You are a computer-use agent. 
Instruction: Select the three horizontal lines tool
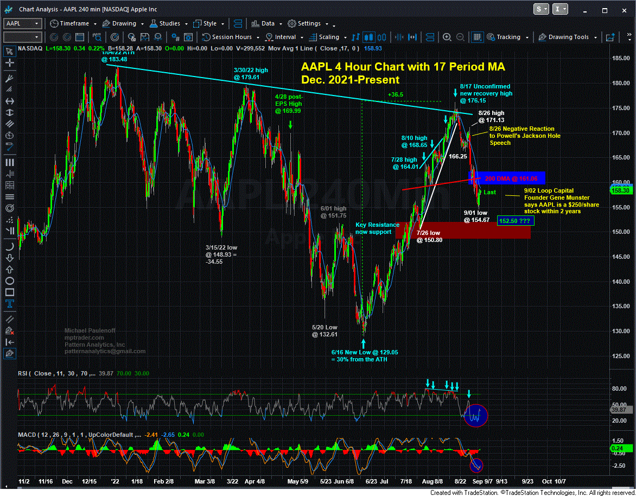click(9, 196)
